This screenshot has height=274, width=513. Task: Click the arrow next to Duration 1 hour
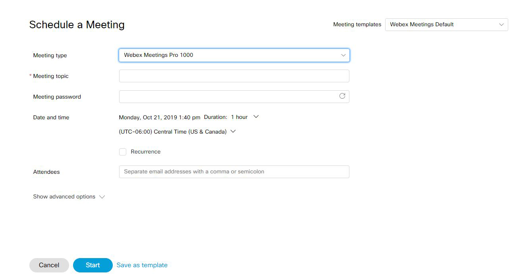(256, 117)
